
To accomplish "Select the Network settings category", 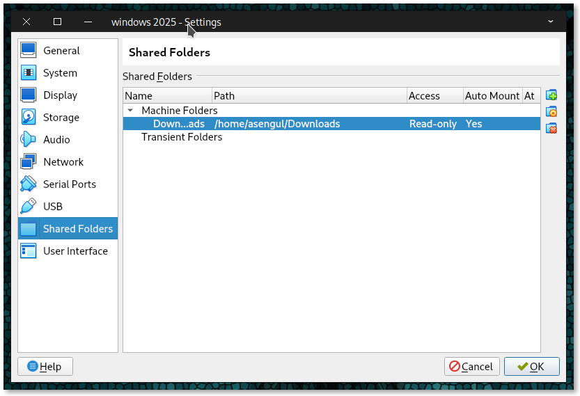I will pos(68,161).
